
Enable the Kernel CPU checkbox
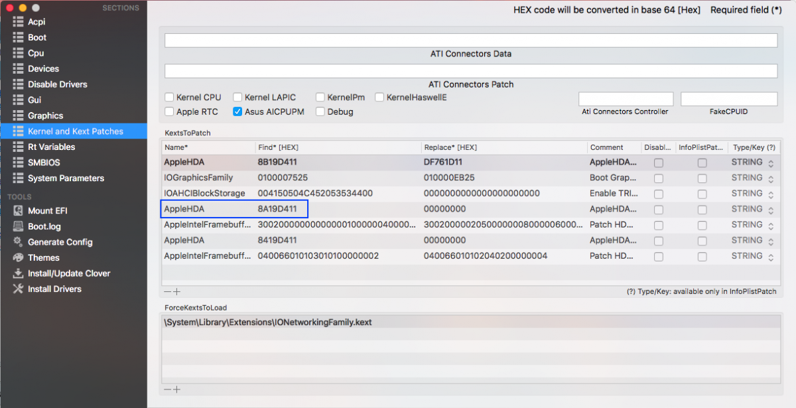(x=170, y=98)
